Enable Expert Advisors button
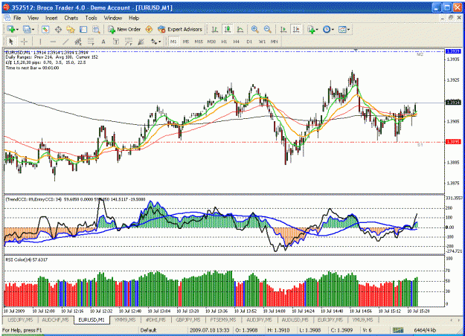 click(180, 29)
